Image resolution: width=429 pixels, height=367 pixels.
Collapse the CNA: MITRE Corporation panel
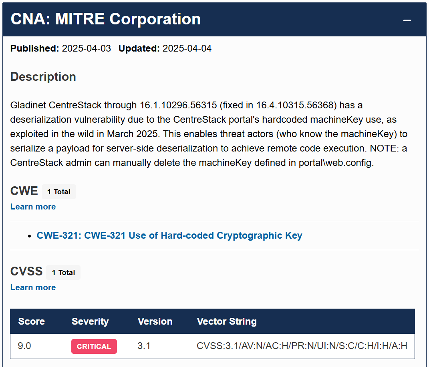407,20
